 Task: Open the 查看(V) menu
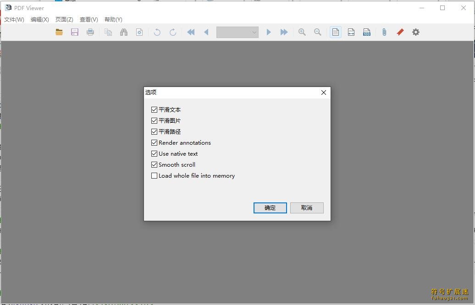tap(88, 19)
